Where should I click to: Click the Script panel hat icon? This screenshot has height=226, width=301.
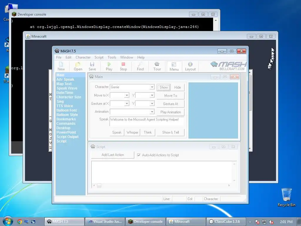(x=93, y=147)
